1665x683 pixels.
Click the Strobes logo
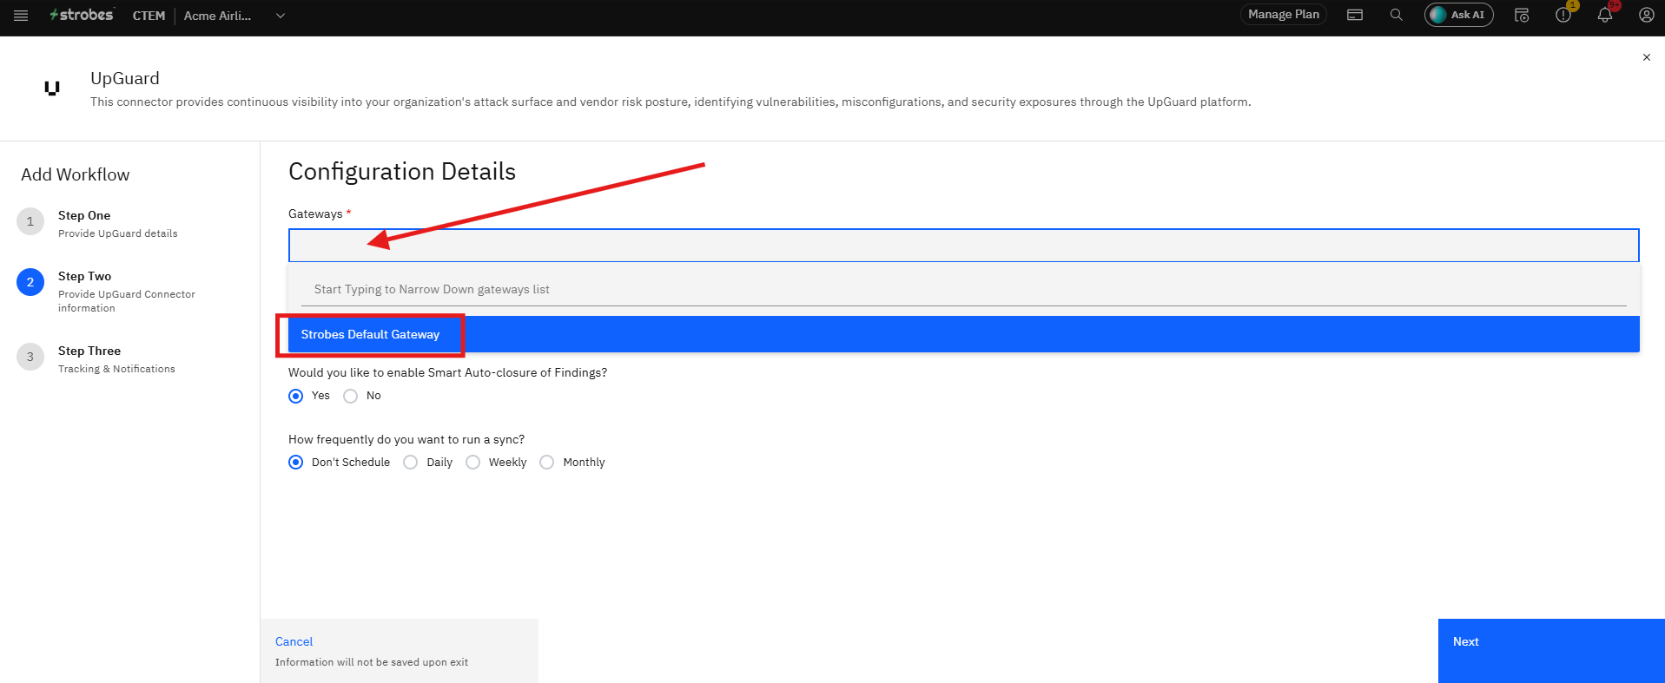82,15
